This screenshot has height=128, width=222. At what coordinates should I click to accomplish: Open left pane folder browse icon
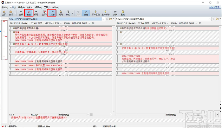click(x=111, y=19)
